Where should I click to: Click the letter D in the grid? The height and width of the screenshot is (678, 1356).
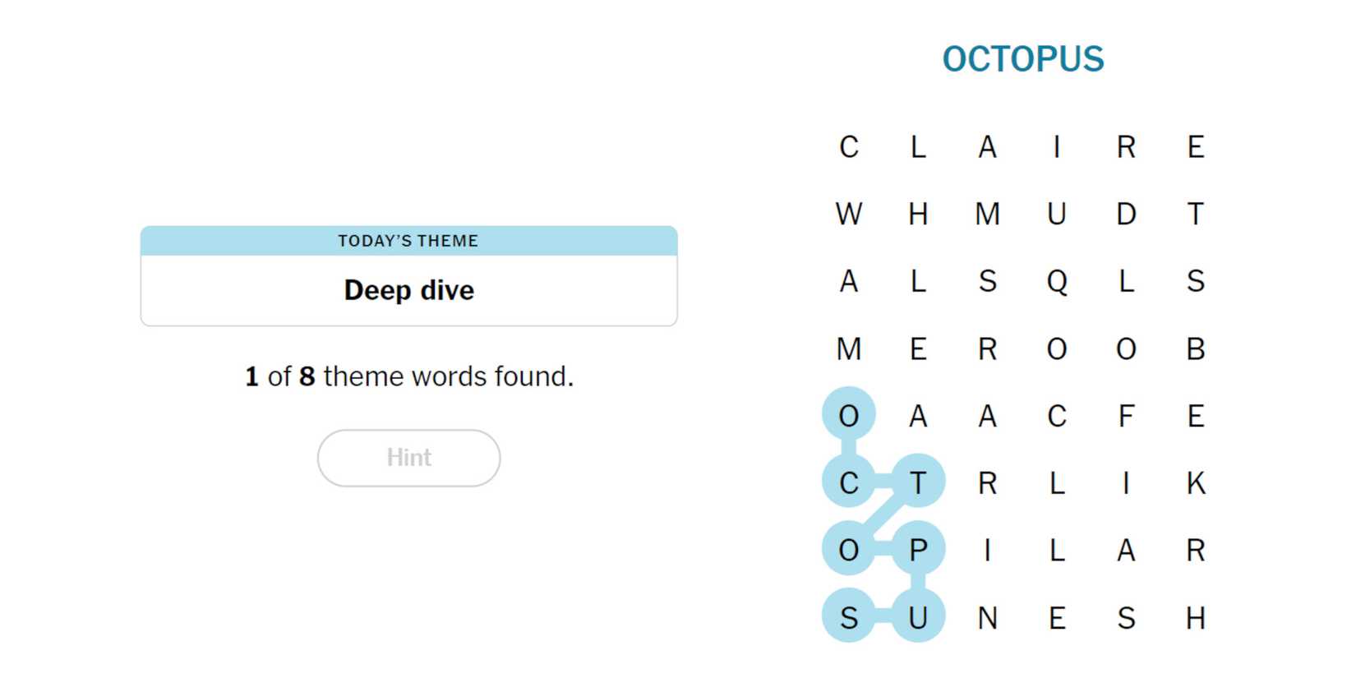pyautogui.click(x=1126, y=214)
